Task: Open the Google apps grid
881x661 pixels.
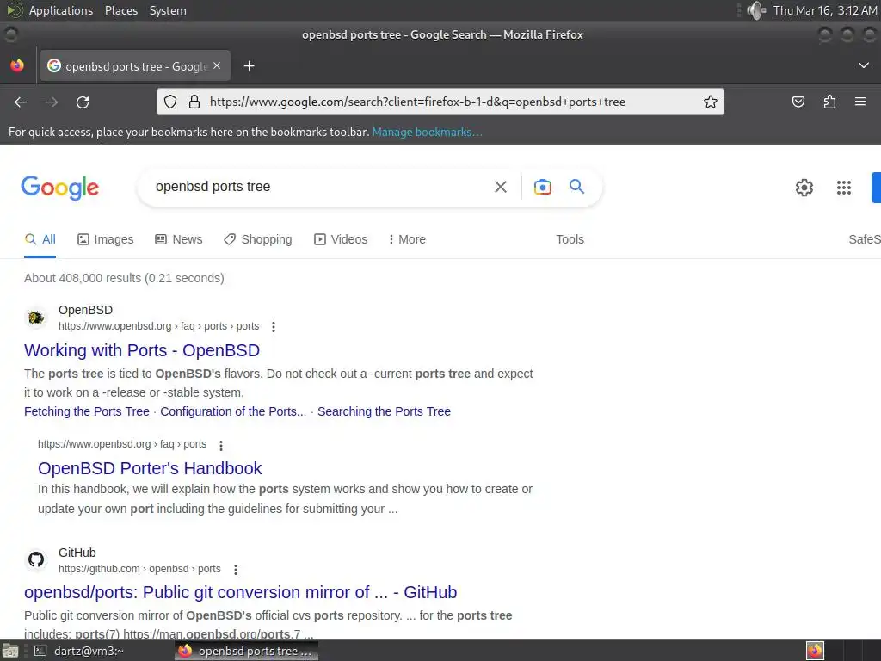Action: (843, 187)
